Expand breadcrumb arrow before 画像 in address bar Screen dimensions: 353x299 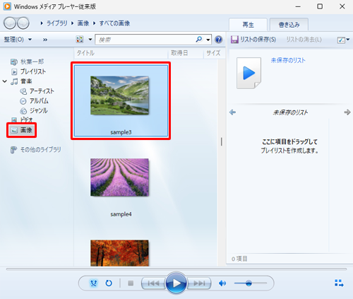coord(72,23)
